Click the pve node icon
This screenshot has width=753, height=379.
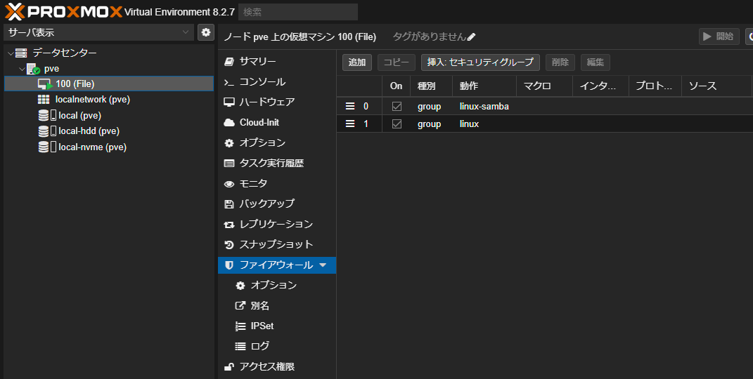click(33, 69)
